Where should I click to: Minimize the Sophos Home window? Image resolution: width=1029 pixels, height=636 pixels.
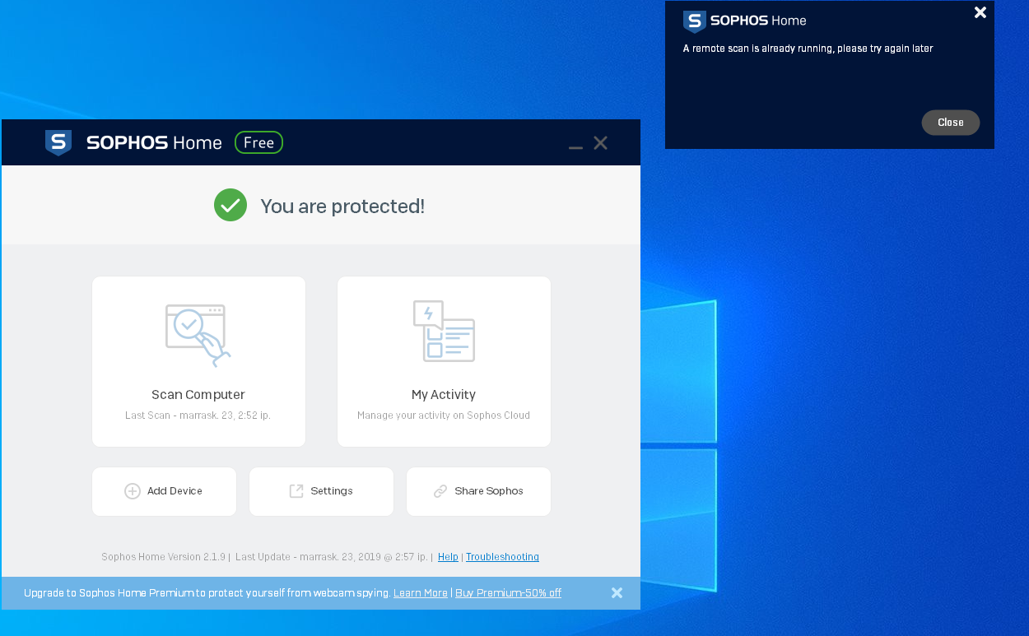point(576,147)
